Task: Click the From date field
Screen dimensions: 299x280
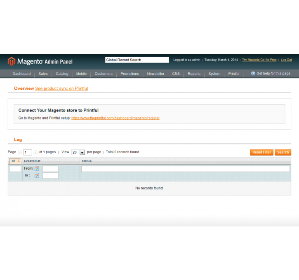Action: pyautogui.click(x=50, y=169)
